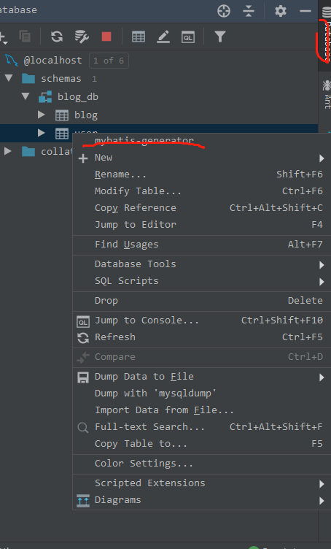
Task: Select Drop from the context menu
Action: pyautogui.click(x=202, y=300)
